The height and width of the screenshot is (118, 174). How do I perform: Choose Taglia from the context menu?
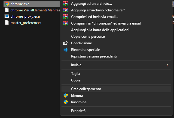coord(116,74)
